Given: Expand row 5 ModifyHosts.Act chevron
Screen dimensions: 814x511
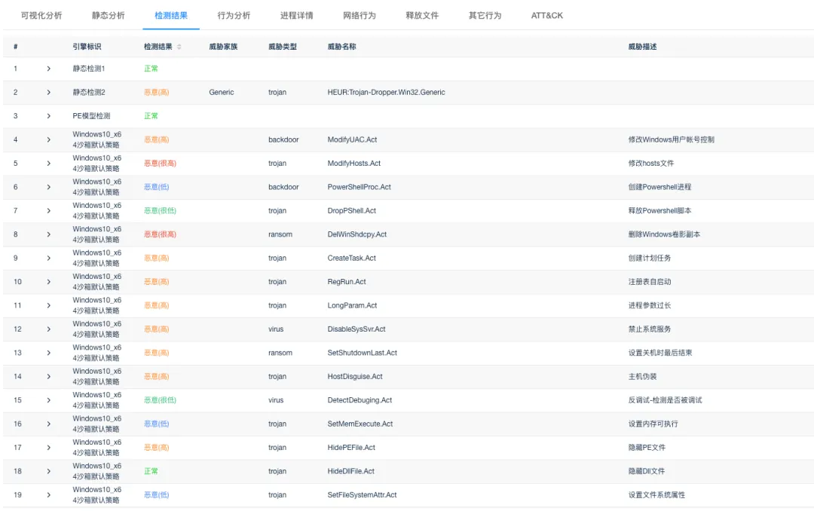Looking at the screenshot, I should (x=49, y=163).
